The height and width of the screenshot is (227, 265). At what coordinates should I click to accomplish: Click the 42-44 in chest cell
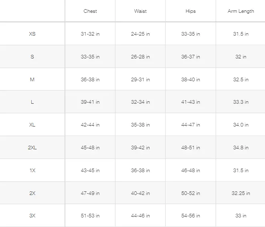click(x=90, y=125)
